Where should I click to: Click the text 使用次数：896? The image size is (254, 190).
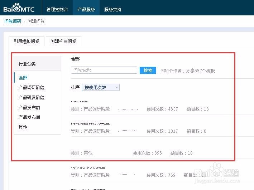[x=147, y=153]
